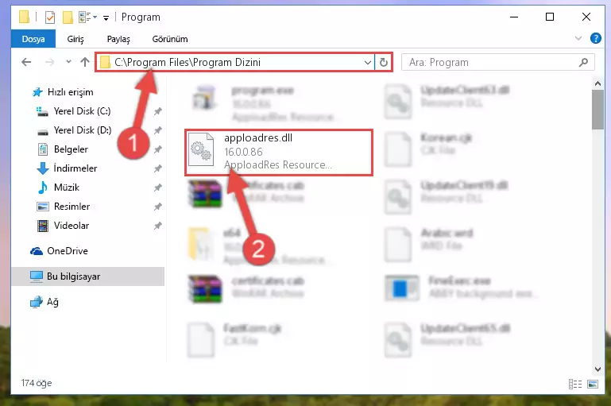Click the New folder quick access icon
The width and height of the screenshot is (611, 406).
(68, 17)
